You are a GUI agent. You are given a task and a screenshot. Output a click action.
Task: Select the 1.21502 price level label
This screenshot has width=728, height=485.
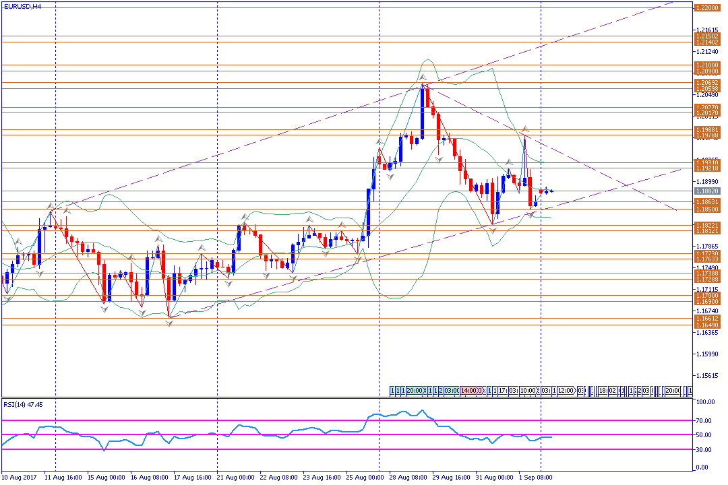[708, 36]
